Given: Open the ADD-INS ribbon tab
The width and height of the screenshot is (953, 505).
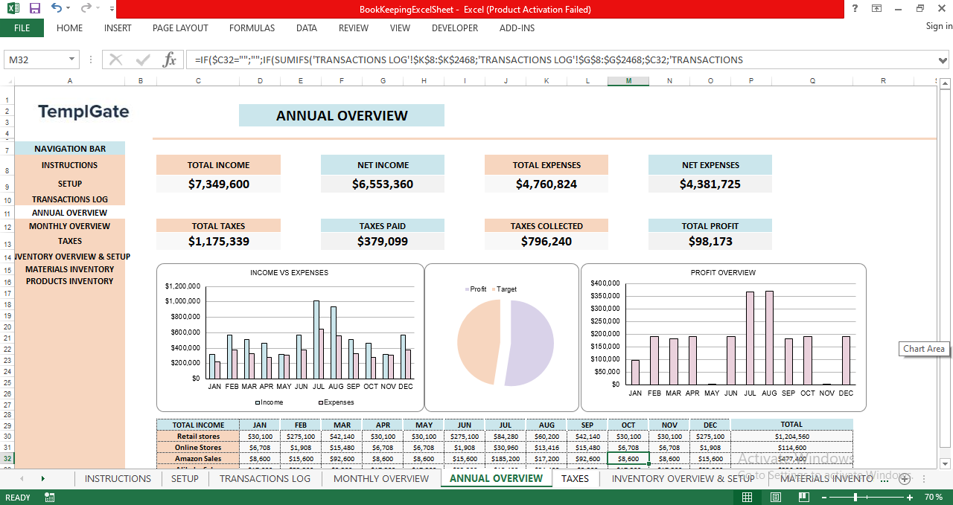Looking at the screenshot, I should coord(517,28).
